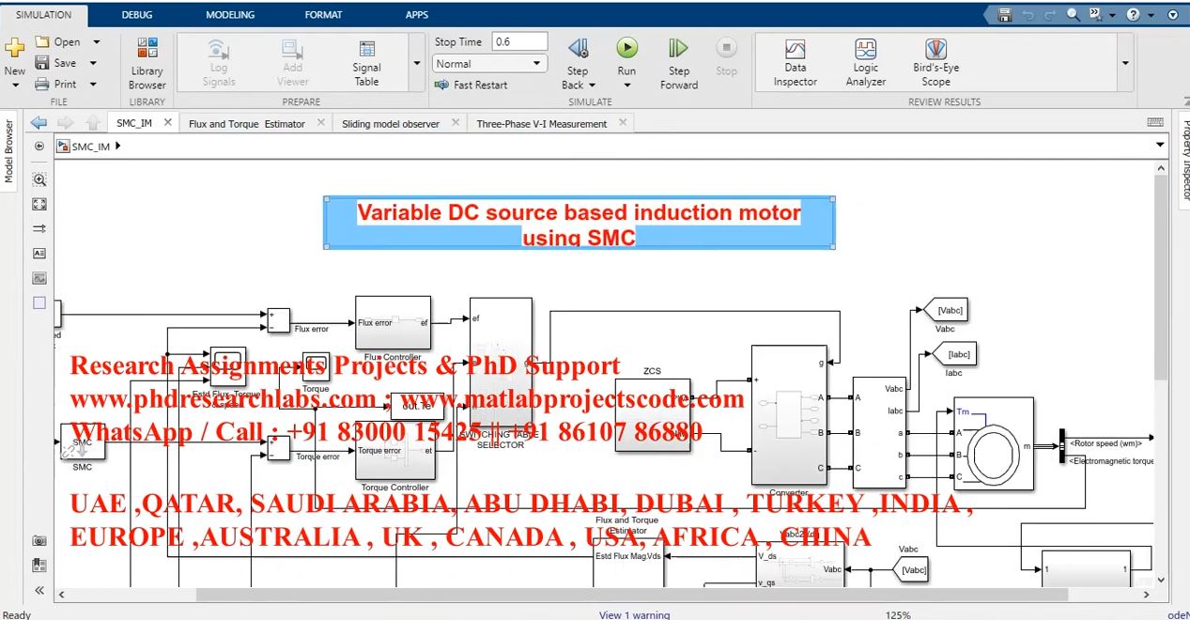This screenshot has height=620, width=1190.
Task: Switch to the MODELING ribbon tab
Action: tap(229, 15)
